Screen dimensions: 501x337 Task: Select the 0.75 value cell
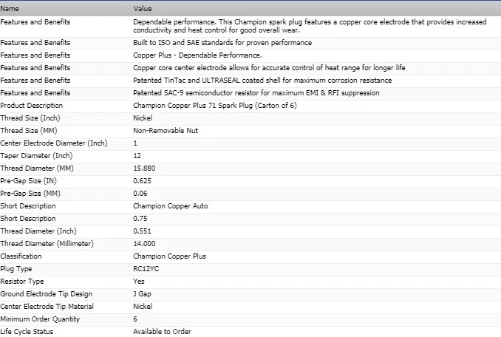pyautogui.click(x=140, y=219)
